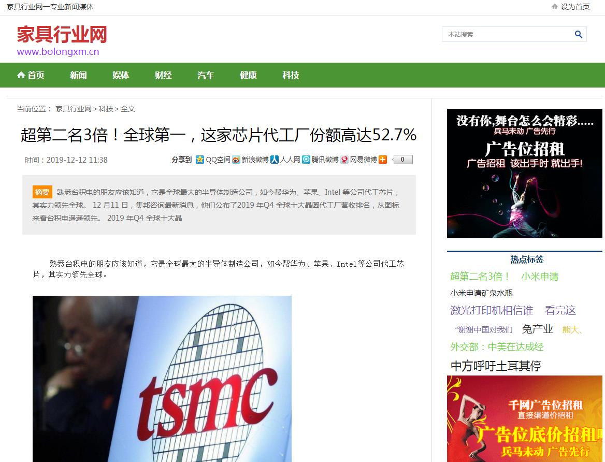Click hot tag 小米申请矿泉水瓶
This screenshot has width=605, height=462.
pos(481,293)
